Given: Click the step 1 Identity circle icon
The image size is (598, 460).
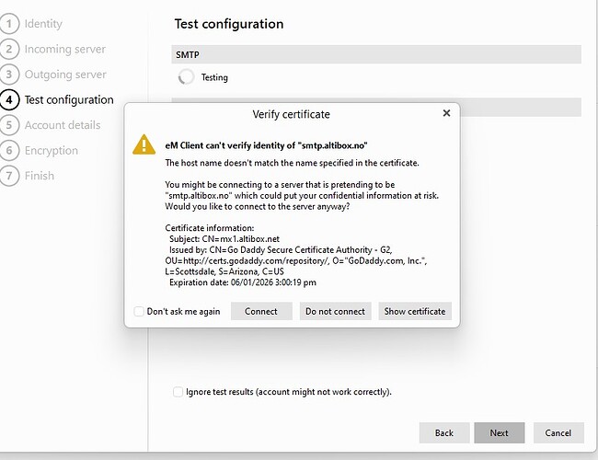Looking at the screenshot, I should point(9,24).
